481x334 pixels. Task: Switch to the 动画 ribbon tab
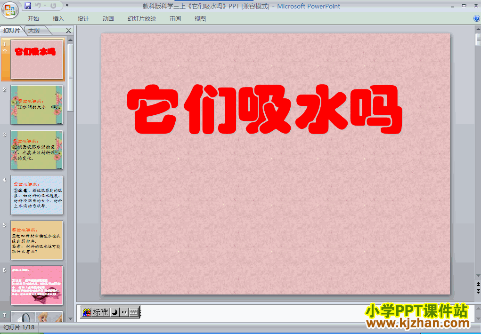tap(108, 19)
